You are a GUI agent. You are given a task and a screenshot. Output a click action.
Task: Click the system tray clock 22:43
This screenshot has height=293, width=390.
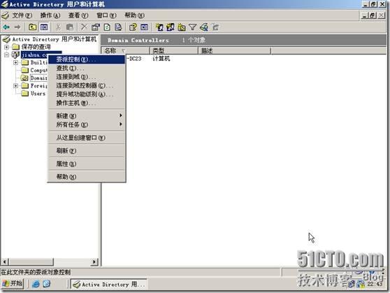click(375, 284)
